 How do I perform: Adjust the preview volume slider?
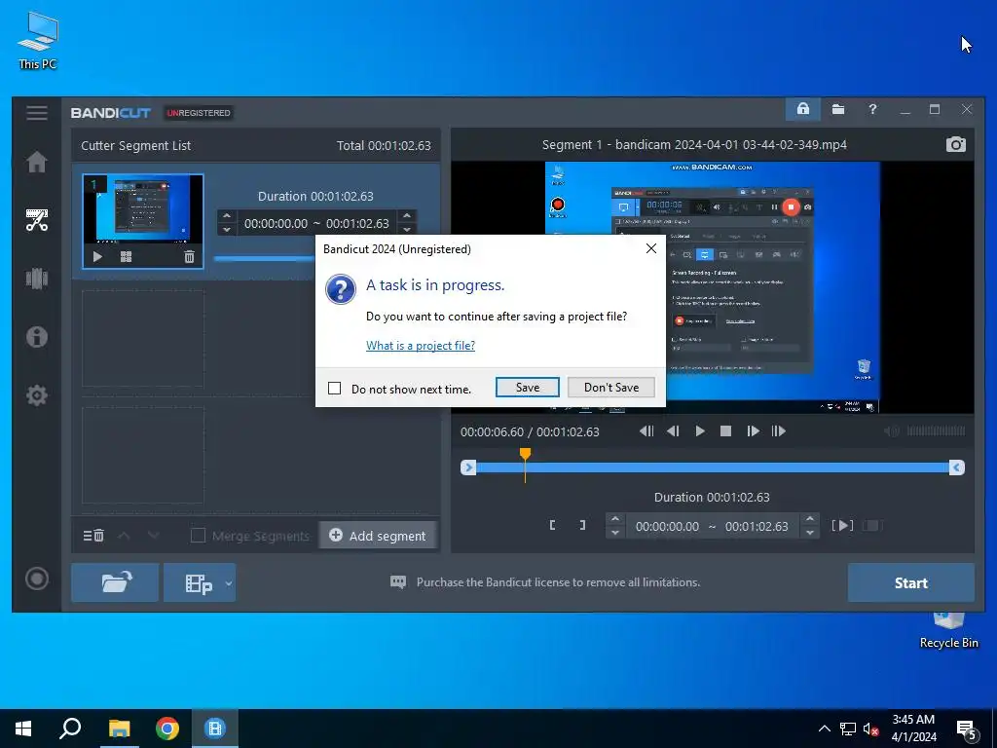click(936, 431)
